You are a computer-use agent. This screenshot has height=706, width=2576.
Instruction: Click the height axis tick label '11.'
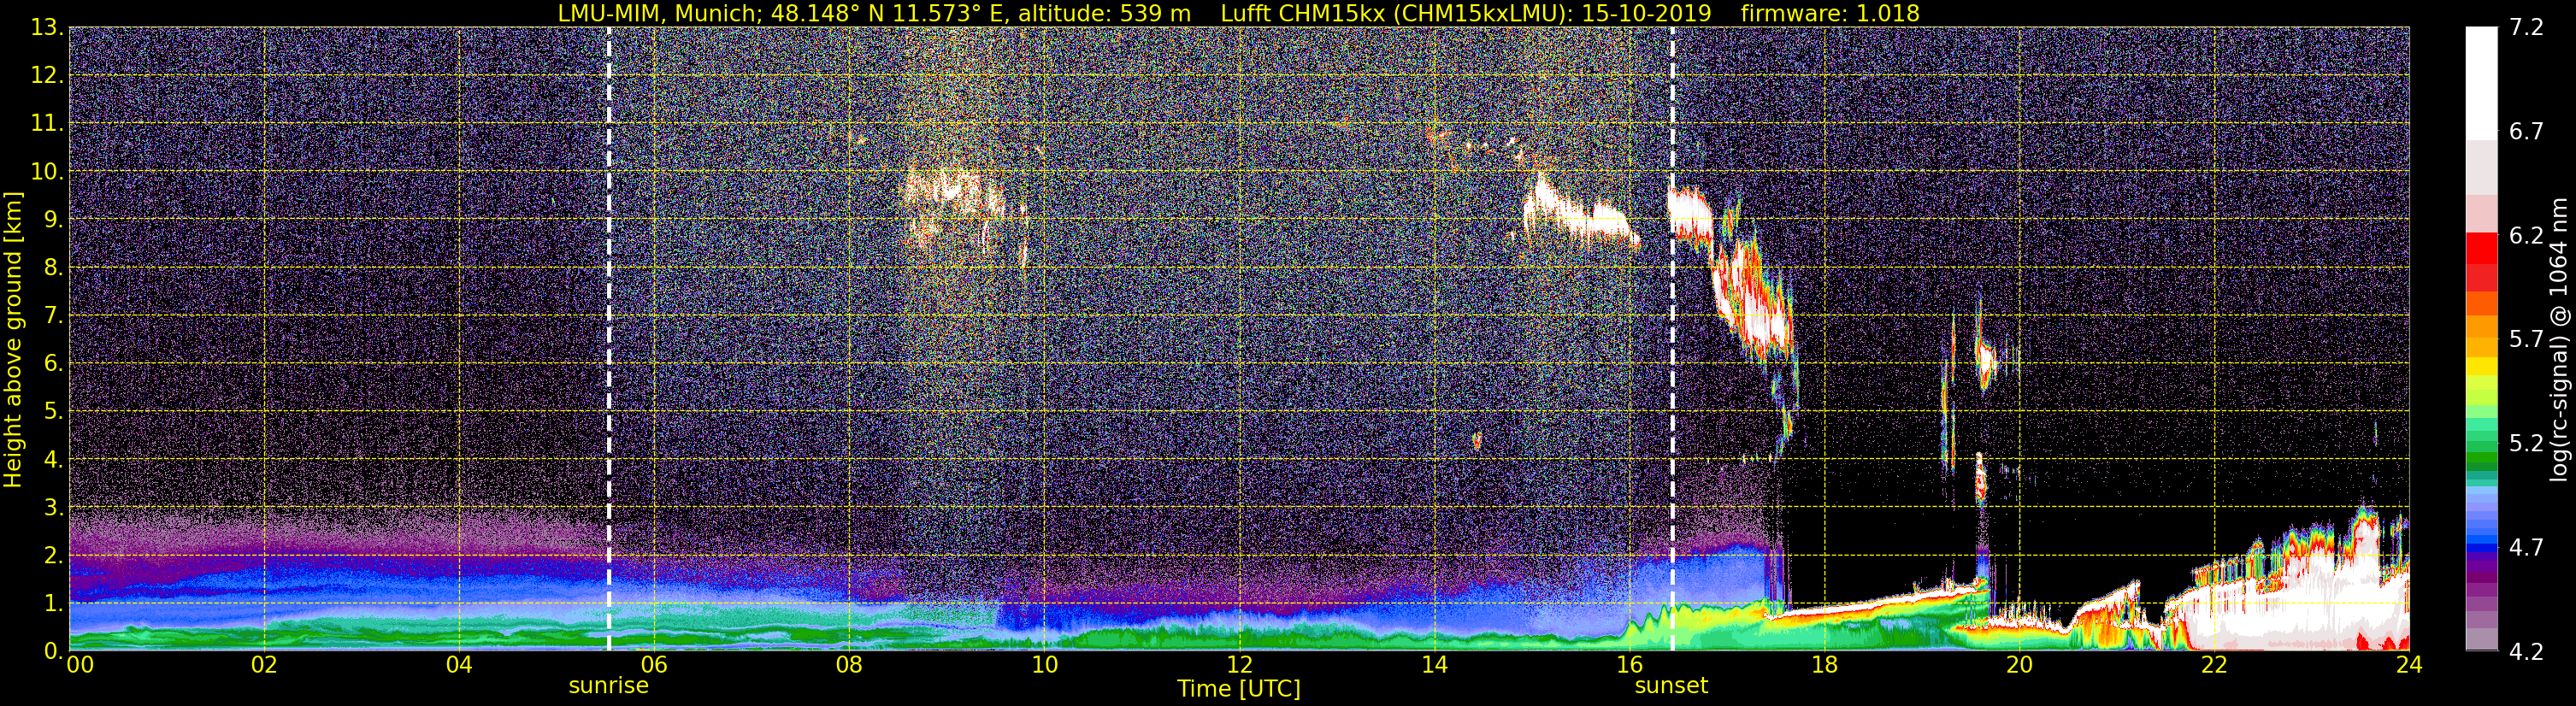(47, 124)
